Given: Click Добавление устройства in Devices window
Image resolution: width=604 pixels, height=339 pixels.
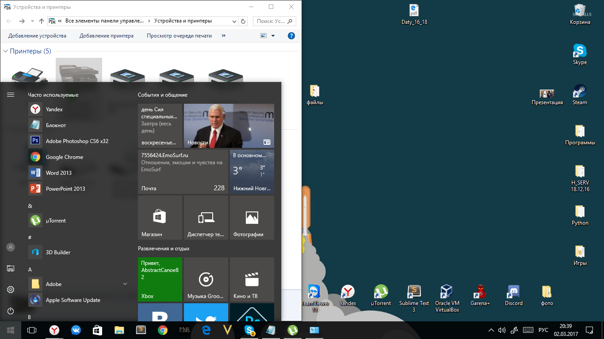Looking at the screenshot, I should 37,36.
